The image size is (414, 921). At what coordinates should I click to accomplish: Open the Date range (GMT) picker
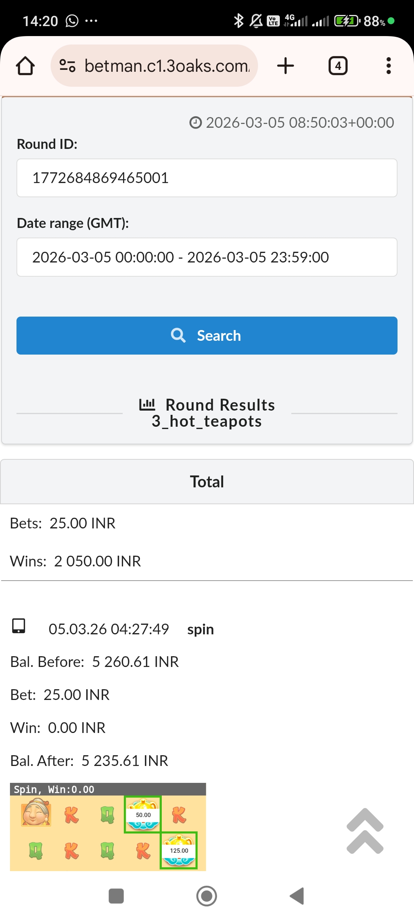click(x=207, y=257)
